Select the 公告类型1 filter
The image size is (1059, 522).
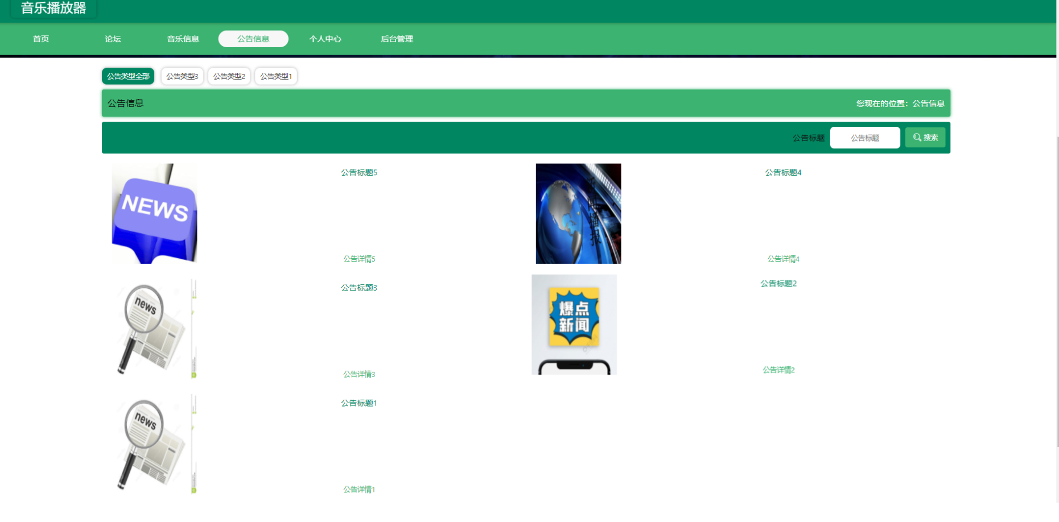(275, 75)
